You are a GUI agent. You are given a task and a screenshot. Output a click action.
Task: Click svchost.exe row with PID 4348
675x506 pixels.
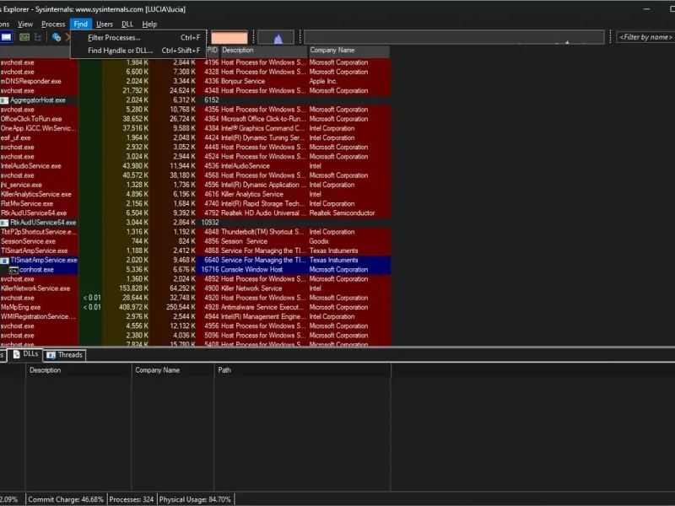pos(195,91)
